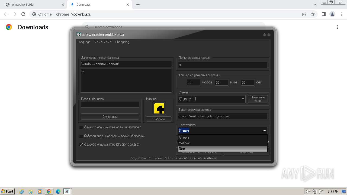
Task: Select the WinLocker Builder taskbar icon
Action: [67, 191]
